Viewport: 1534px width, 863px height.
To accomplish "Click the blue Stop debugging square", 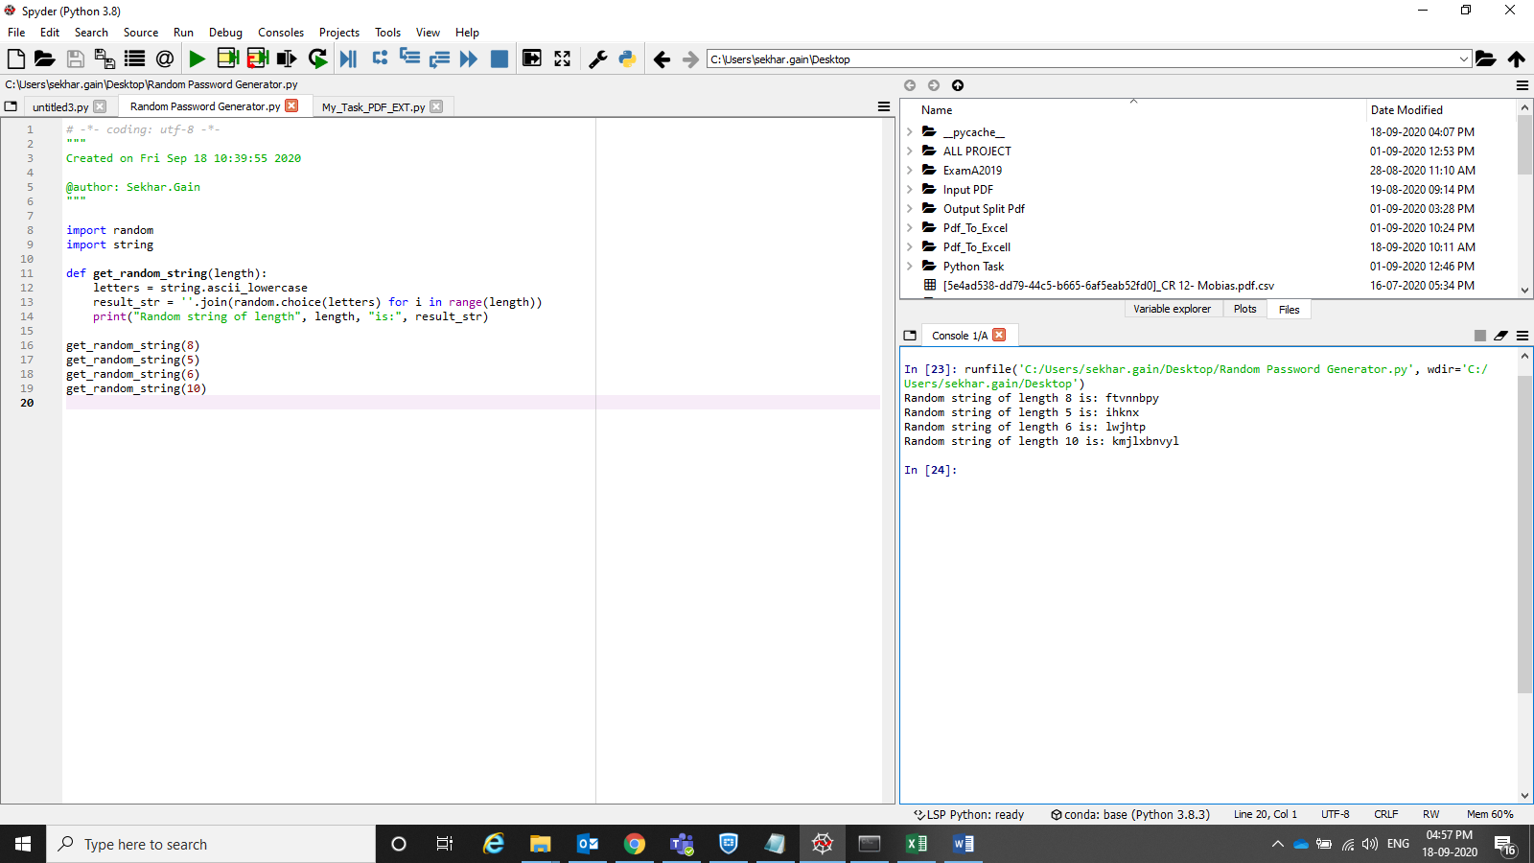I will click(499, 59).
